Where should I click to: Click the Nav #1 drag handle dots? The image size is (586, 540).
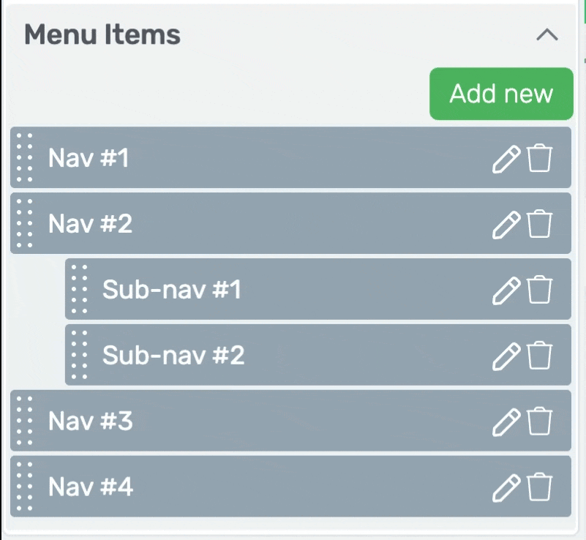point(25,157)
